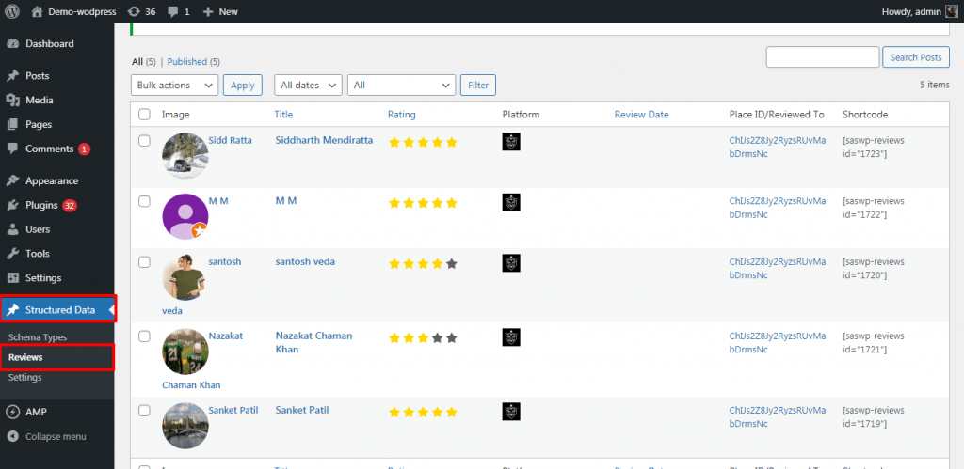This screenshot has height=469, width=964.
Task: Click the Plugins plug icon in sidebar
Action: point(12,205)
